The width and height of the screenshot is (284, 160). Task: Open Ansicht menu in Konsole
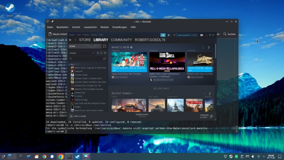click(76, 27)
